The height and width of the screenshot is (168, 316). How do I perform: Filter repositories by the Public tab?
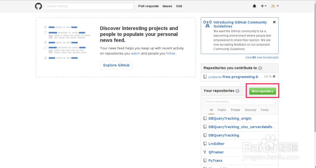tap(222, 110)
